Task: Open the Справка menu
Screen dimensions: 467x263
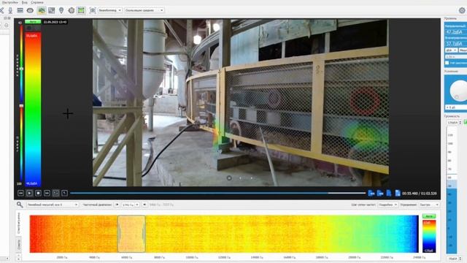Action: tap(37, 2)
